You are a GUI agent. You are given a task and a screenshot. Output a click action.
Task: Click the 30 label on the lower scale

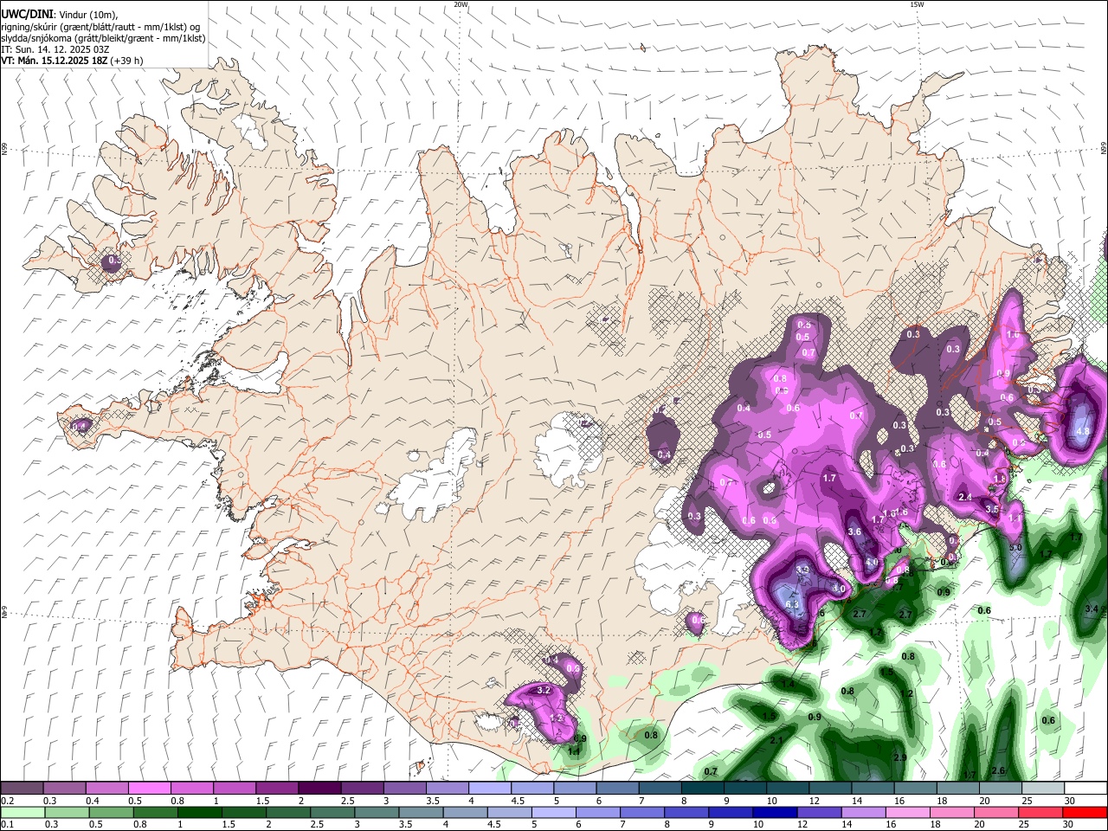coord(1069,825)
